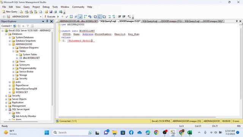The image size is (243, 137).
Task: Open the File menu
Action: pos(4,7)
